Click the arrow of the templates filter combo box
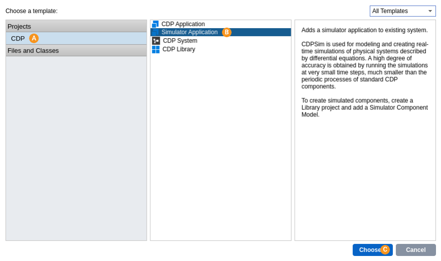The width and height of the screenshot is (441, 261). click(430, 11)
